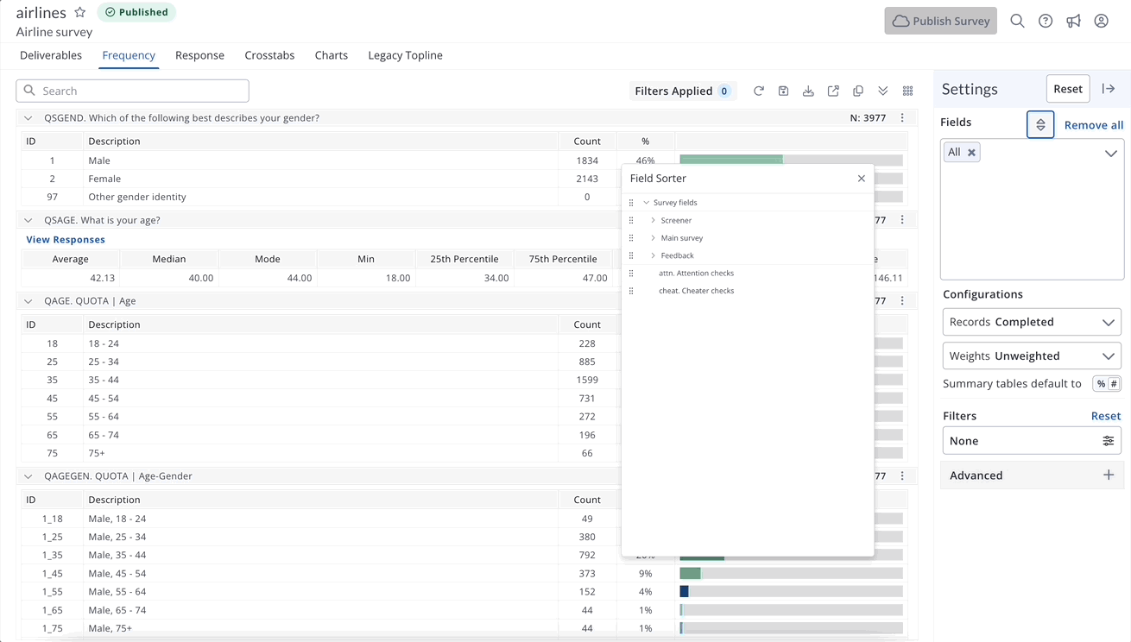Click the open-in-new-window export icon
1131x642 pixels.
[833, 91]
